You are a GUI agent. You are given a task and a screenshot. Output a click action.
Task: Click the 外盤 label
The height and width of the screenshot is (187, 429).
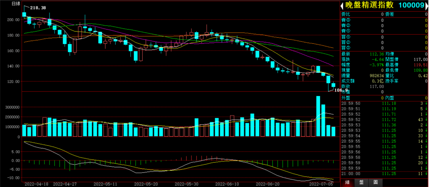[x=346, y=98]
